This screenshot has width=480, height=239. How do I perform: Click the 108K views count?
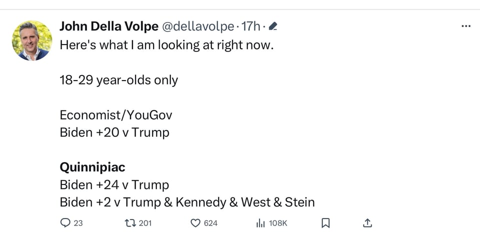pyautogui.click(x=278, y=223)
